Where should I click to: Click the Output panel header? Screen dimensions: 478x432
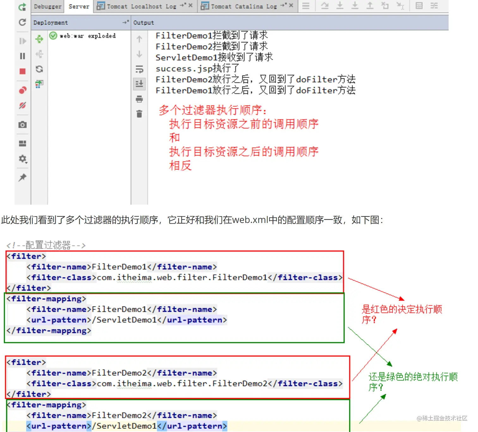pyautogui.click(x=290, y=22)
